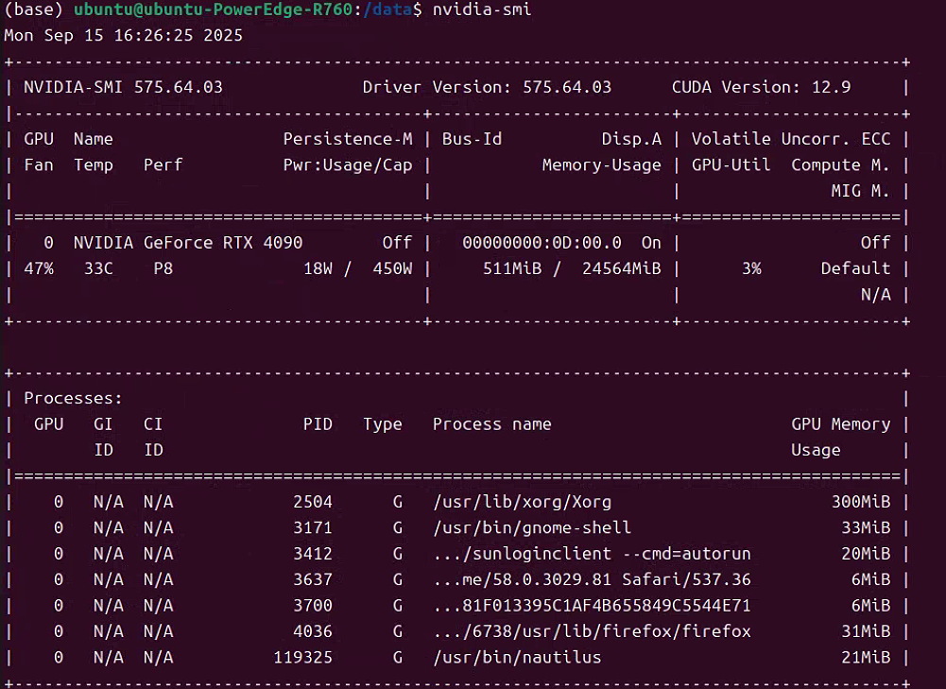Click the 300MiB memory usage value

point(860,503)
